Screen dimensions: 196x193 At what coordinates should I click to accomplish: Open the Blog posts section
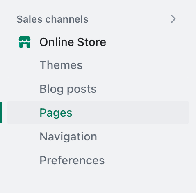coord(68,89)
